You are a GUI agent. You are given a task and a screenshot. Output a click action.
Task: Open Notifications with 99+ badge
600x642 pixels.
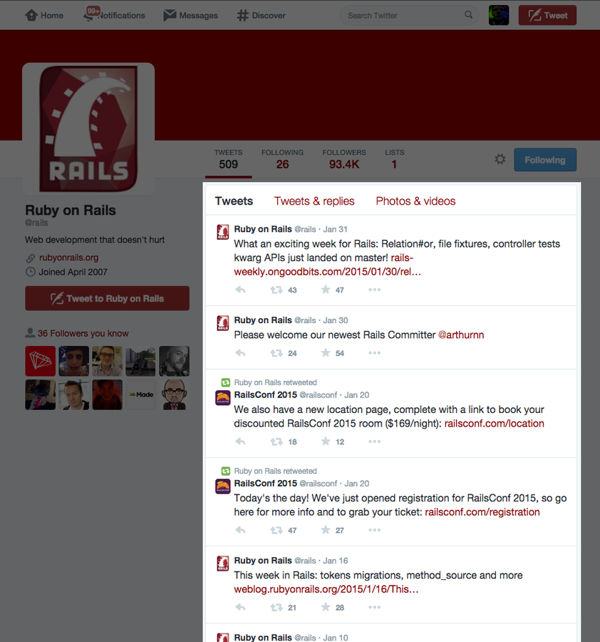pos(114,15)
